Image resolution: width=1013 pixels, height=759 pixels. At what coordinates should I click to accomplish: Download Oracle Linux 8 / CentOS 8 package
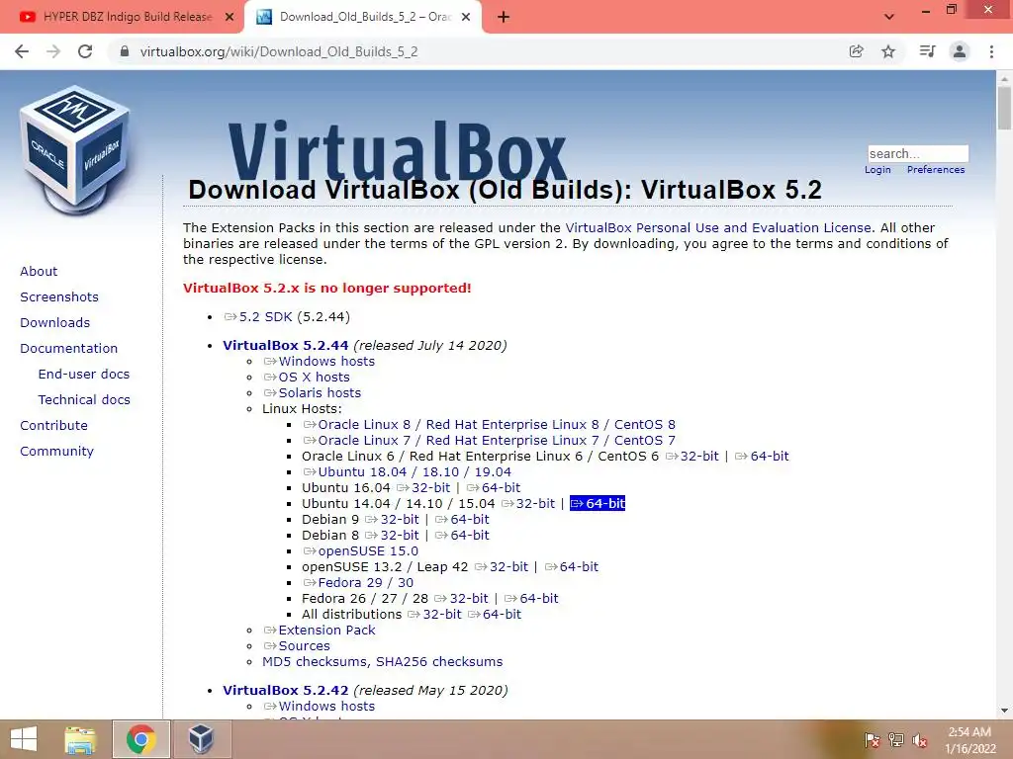pyautogui.click(x=490, y=425)
